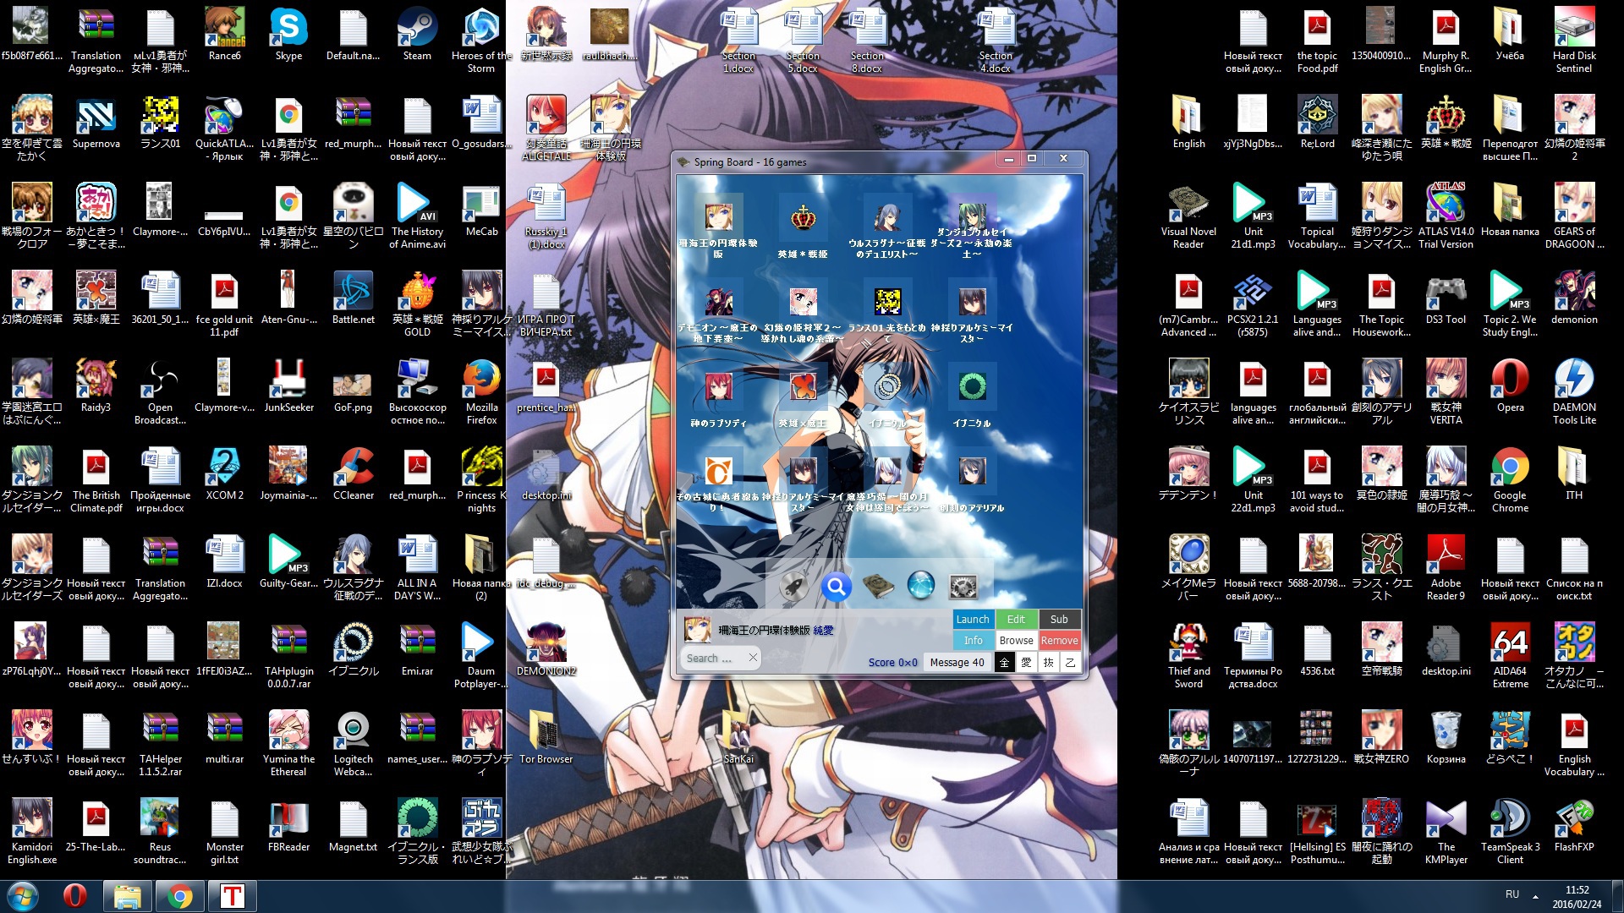Click the rocket launcher dock icon
Viewport: 1624px width, 913px height.
click(x=792, y=586)
